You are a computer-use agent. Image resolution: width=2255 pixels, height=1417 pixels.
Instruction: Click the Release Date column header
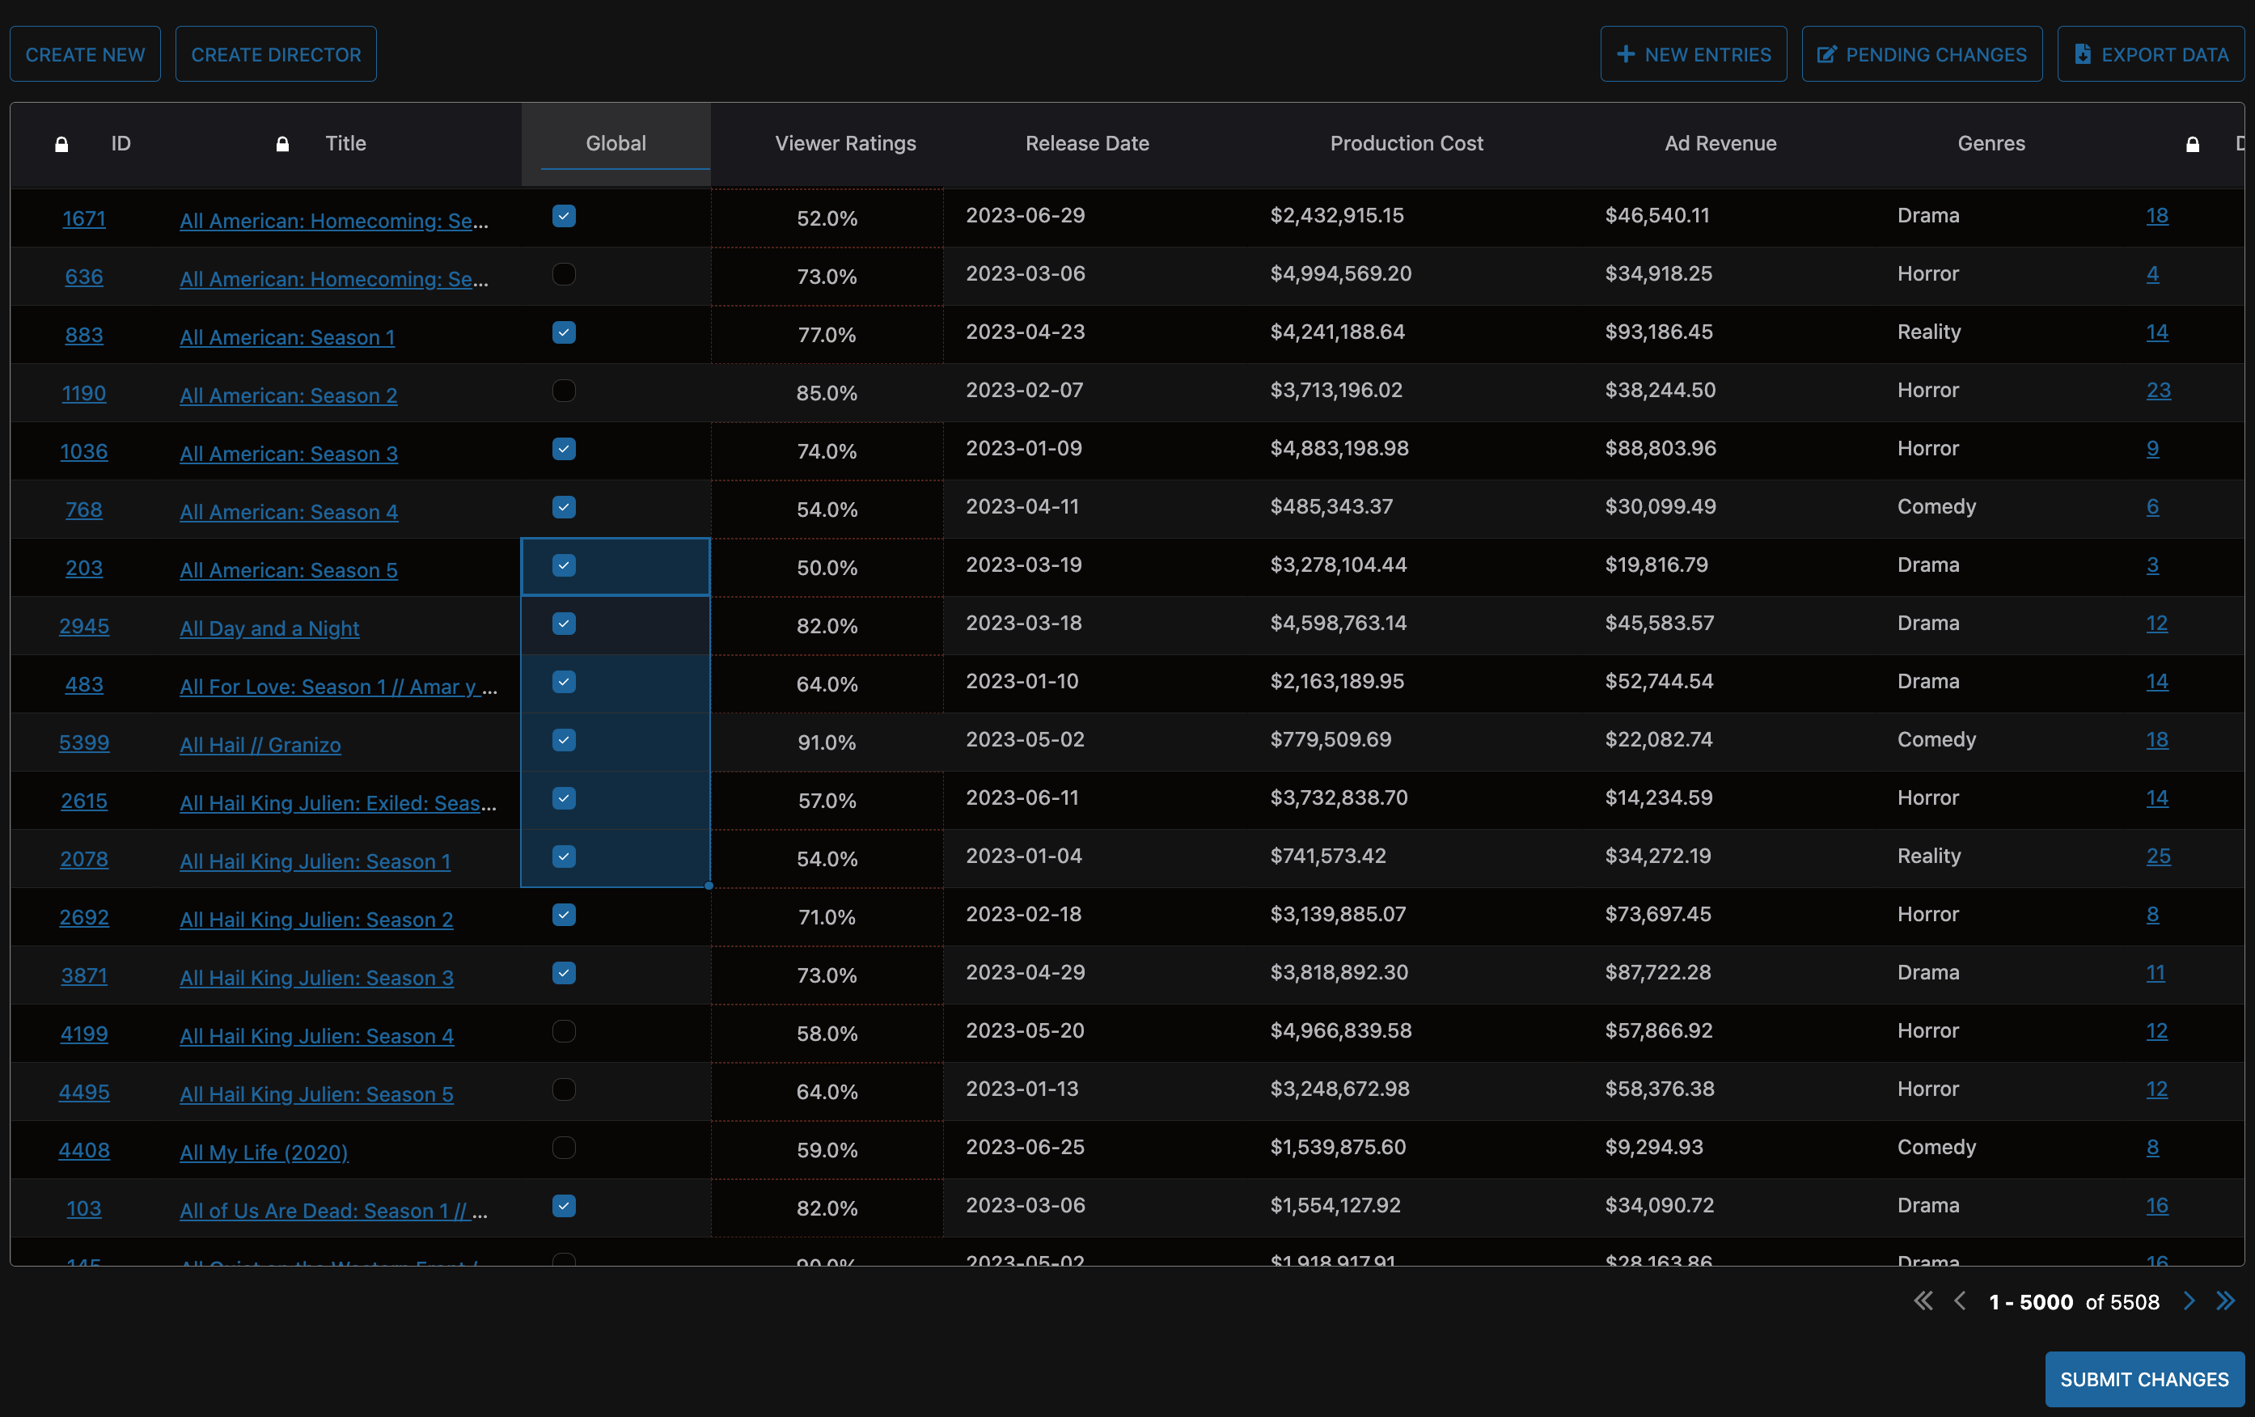(1086, 143)
